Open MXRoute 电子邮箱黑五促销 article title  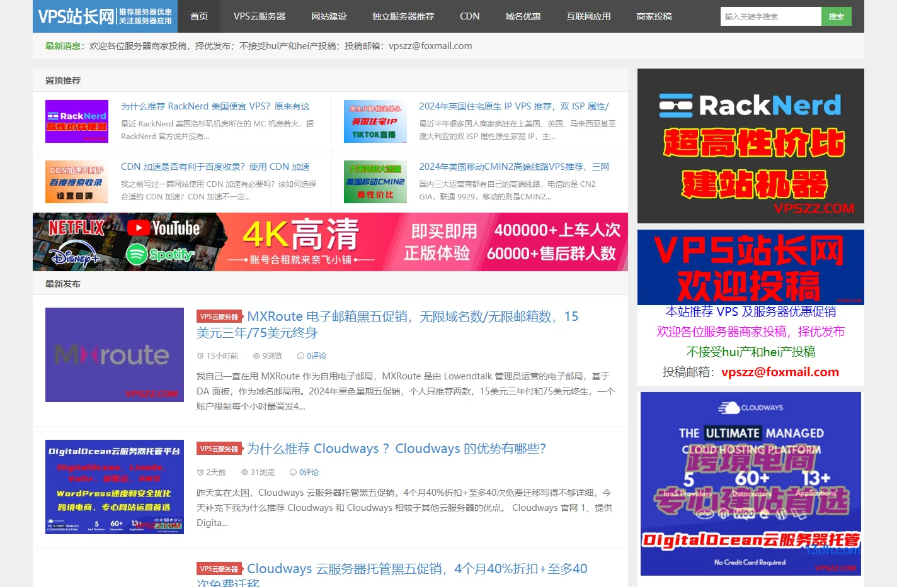coord(387,325)
